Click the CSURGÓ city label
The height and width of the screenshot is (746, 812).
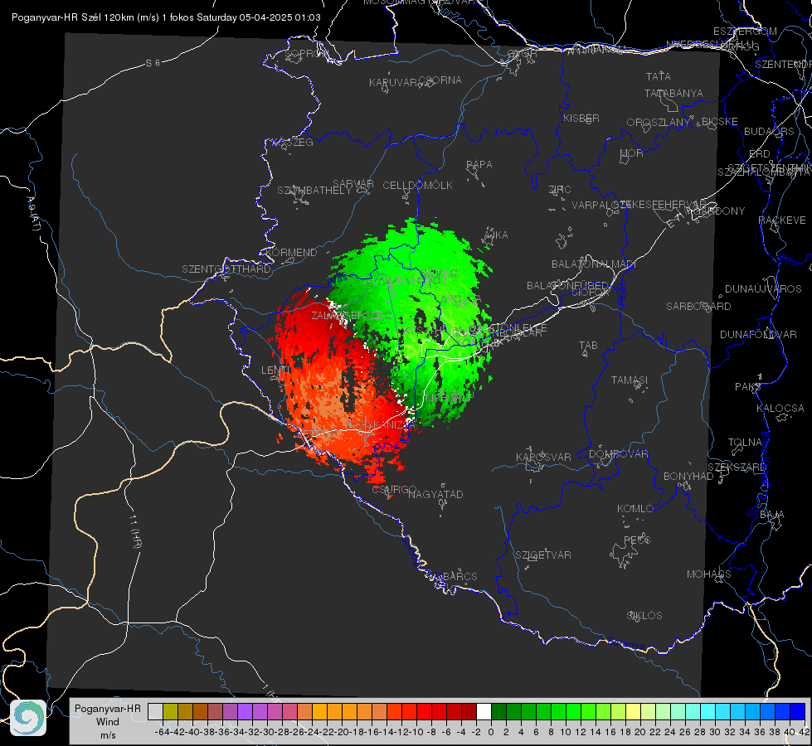[394, 489]
